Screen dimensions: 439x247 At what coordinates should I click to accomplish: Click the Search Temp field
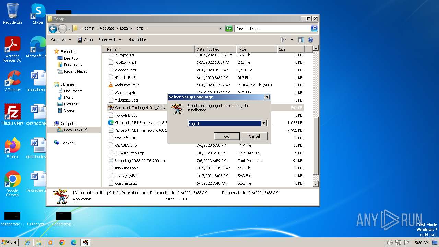click(273, 28)
